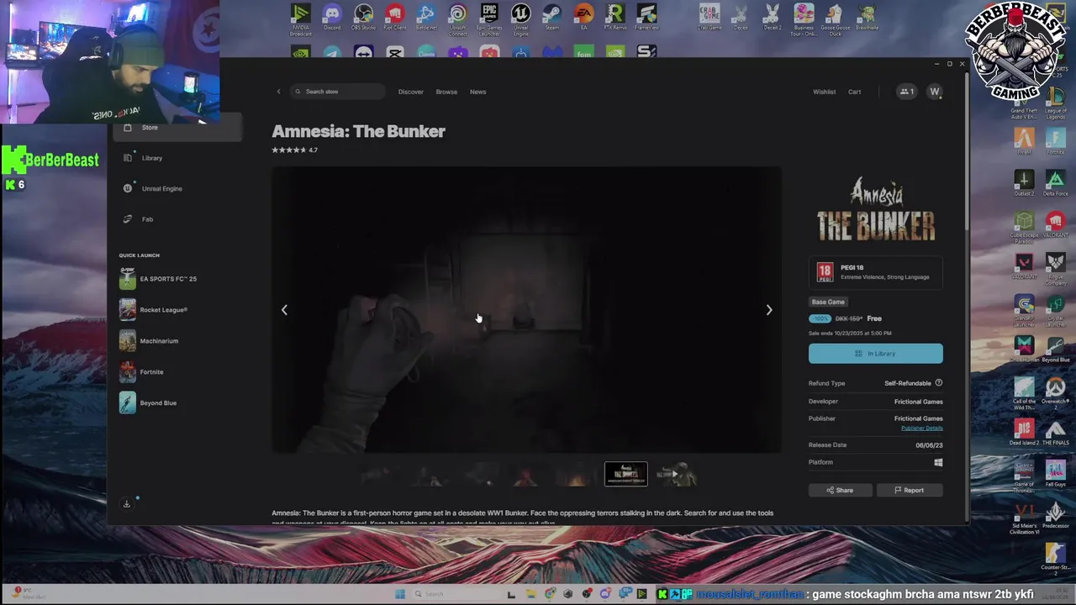The height and width of the screenshot is (605, 1076).
Task: Play the last video thumbnail
Action: [x=675, y=474]
